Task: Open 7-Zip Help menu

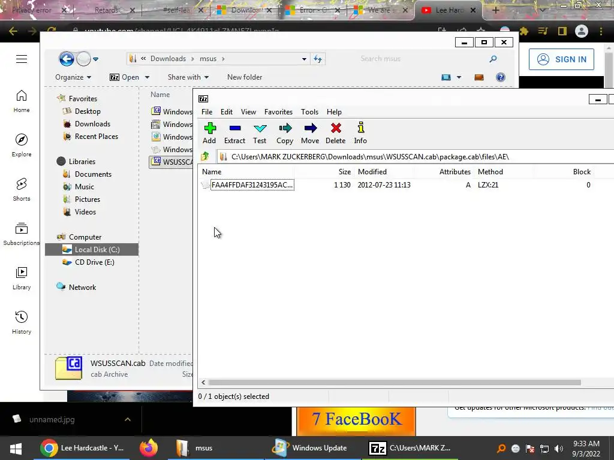Action: tap(334, 112)
